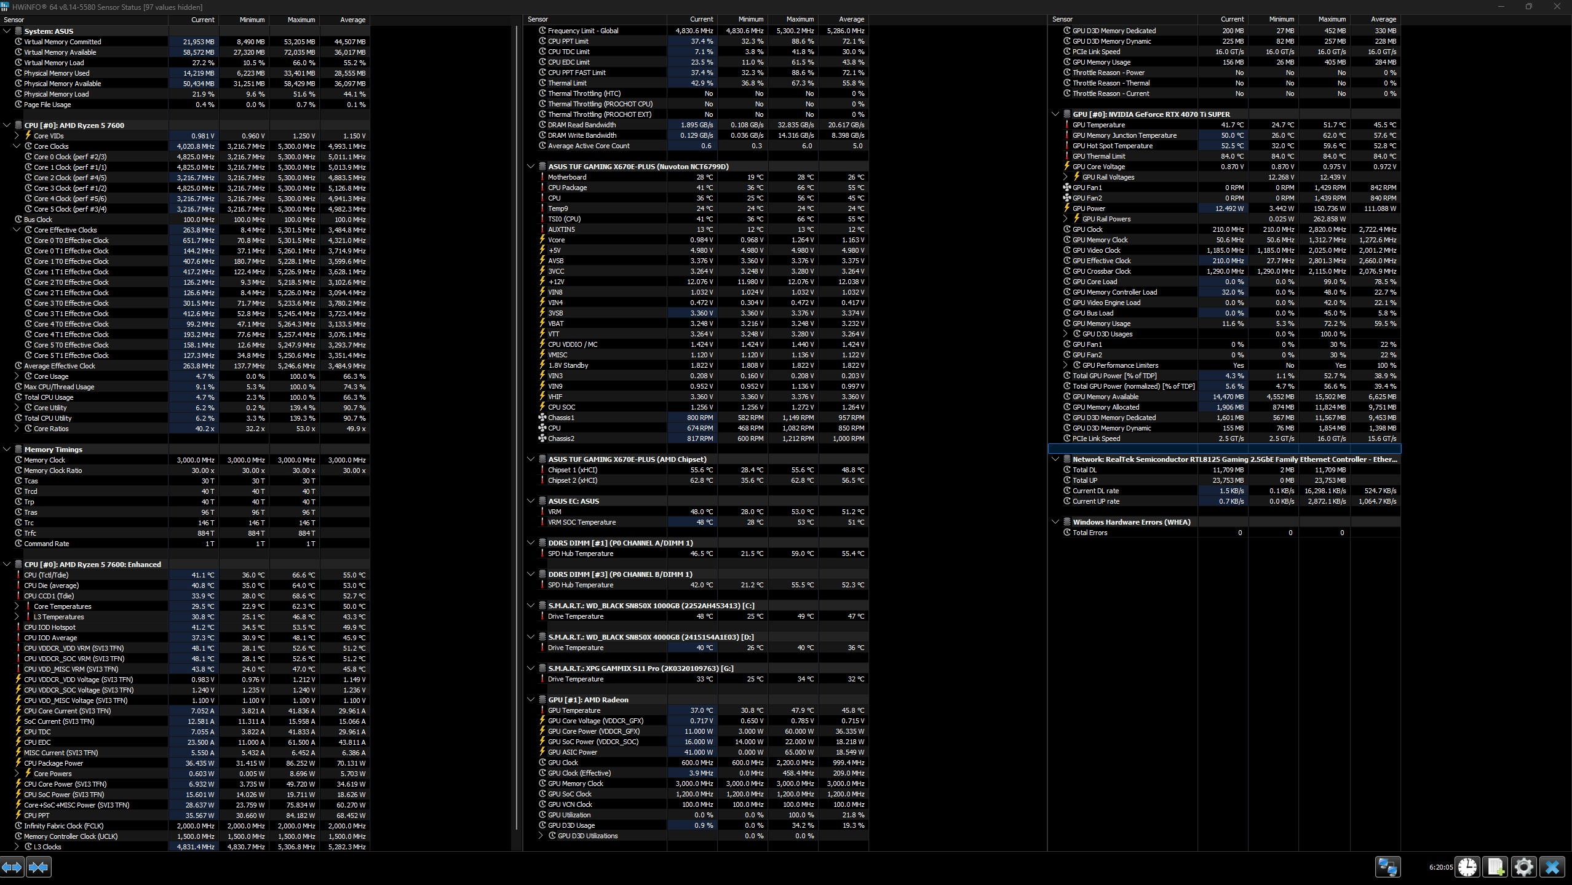Open the remote network monitoring icon
Viewport: 1572px width, 885px height.
(x=1387, y=867)
